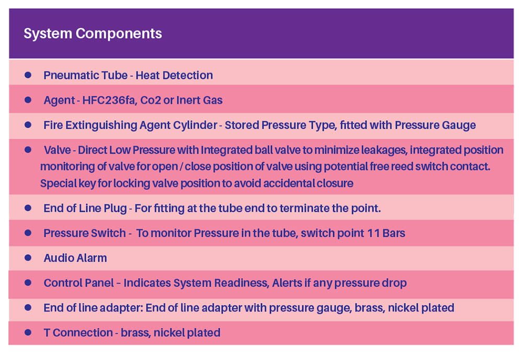Viewport: 523px width, 353px height.
Task: Click the bullet beside Pressure Switch
Action: pos(28,233)
